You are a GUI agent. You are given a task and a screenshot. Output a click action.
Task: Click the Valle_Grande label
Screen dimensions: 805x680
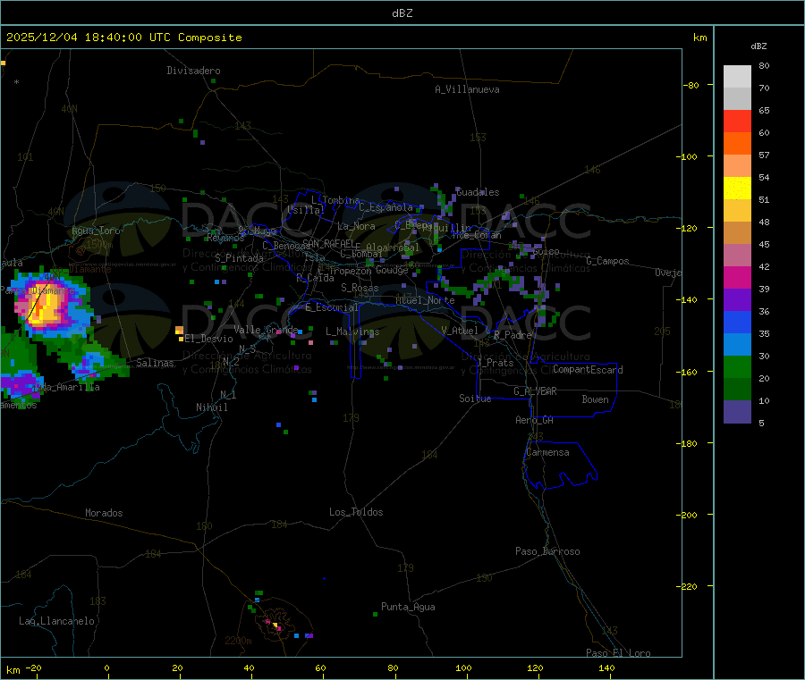pos(266,330)
